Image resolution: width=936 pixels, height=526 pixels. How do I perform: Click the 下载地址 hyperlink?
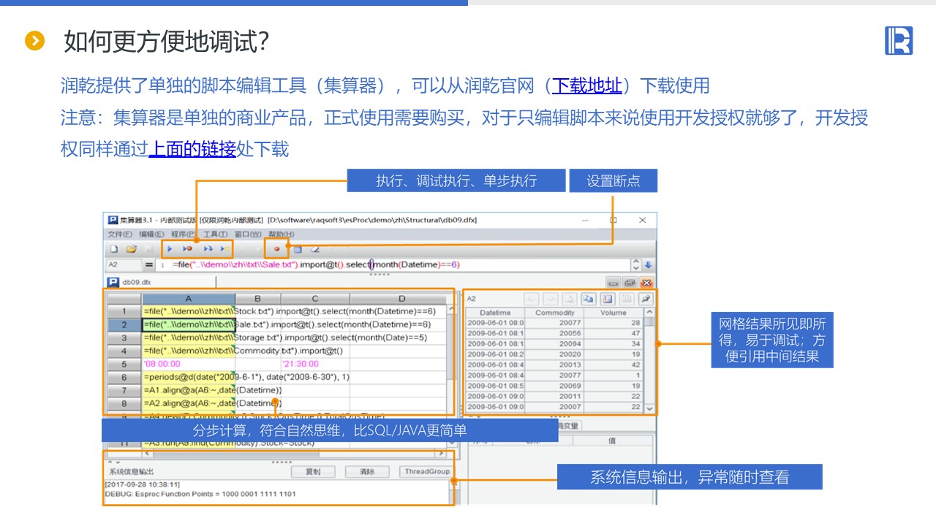(587, 85)
